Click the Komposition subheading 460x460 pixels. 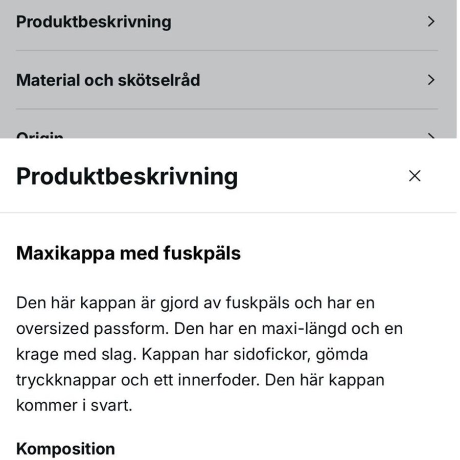coord(65,449)
